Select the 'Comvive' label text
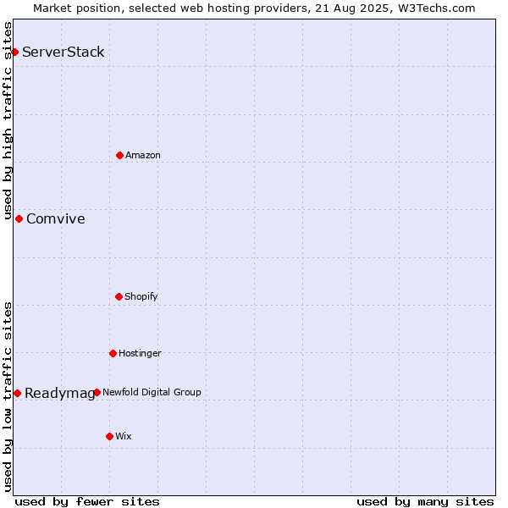Viewport: 508px width, 508px height. tap(56, 219)
